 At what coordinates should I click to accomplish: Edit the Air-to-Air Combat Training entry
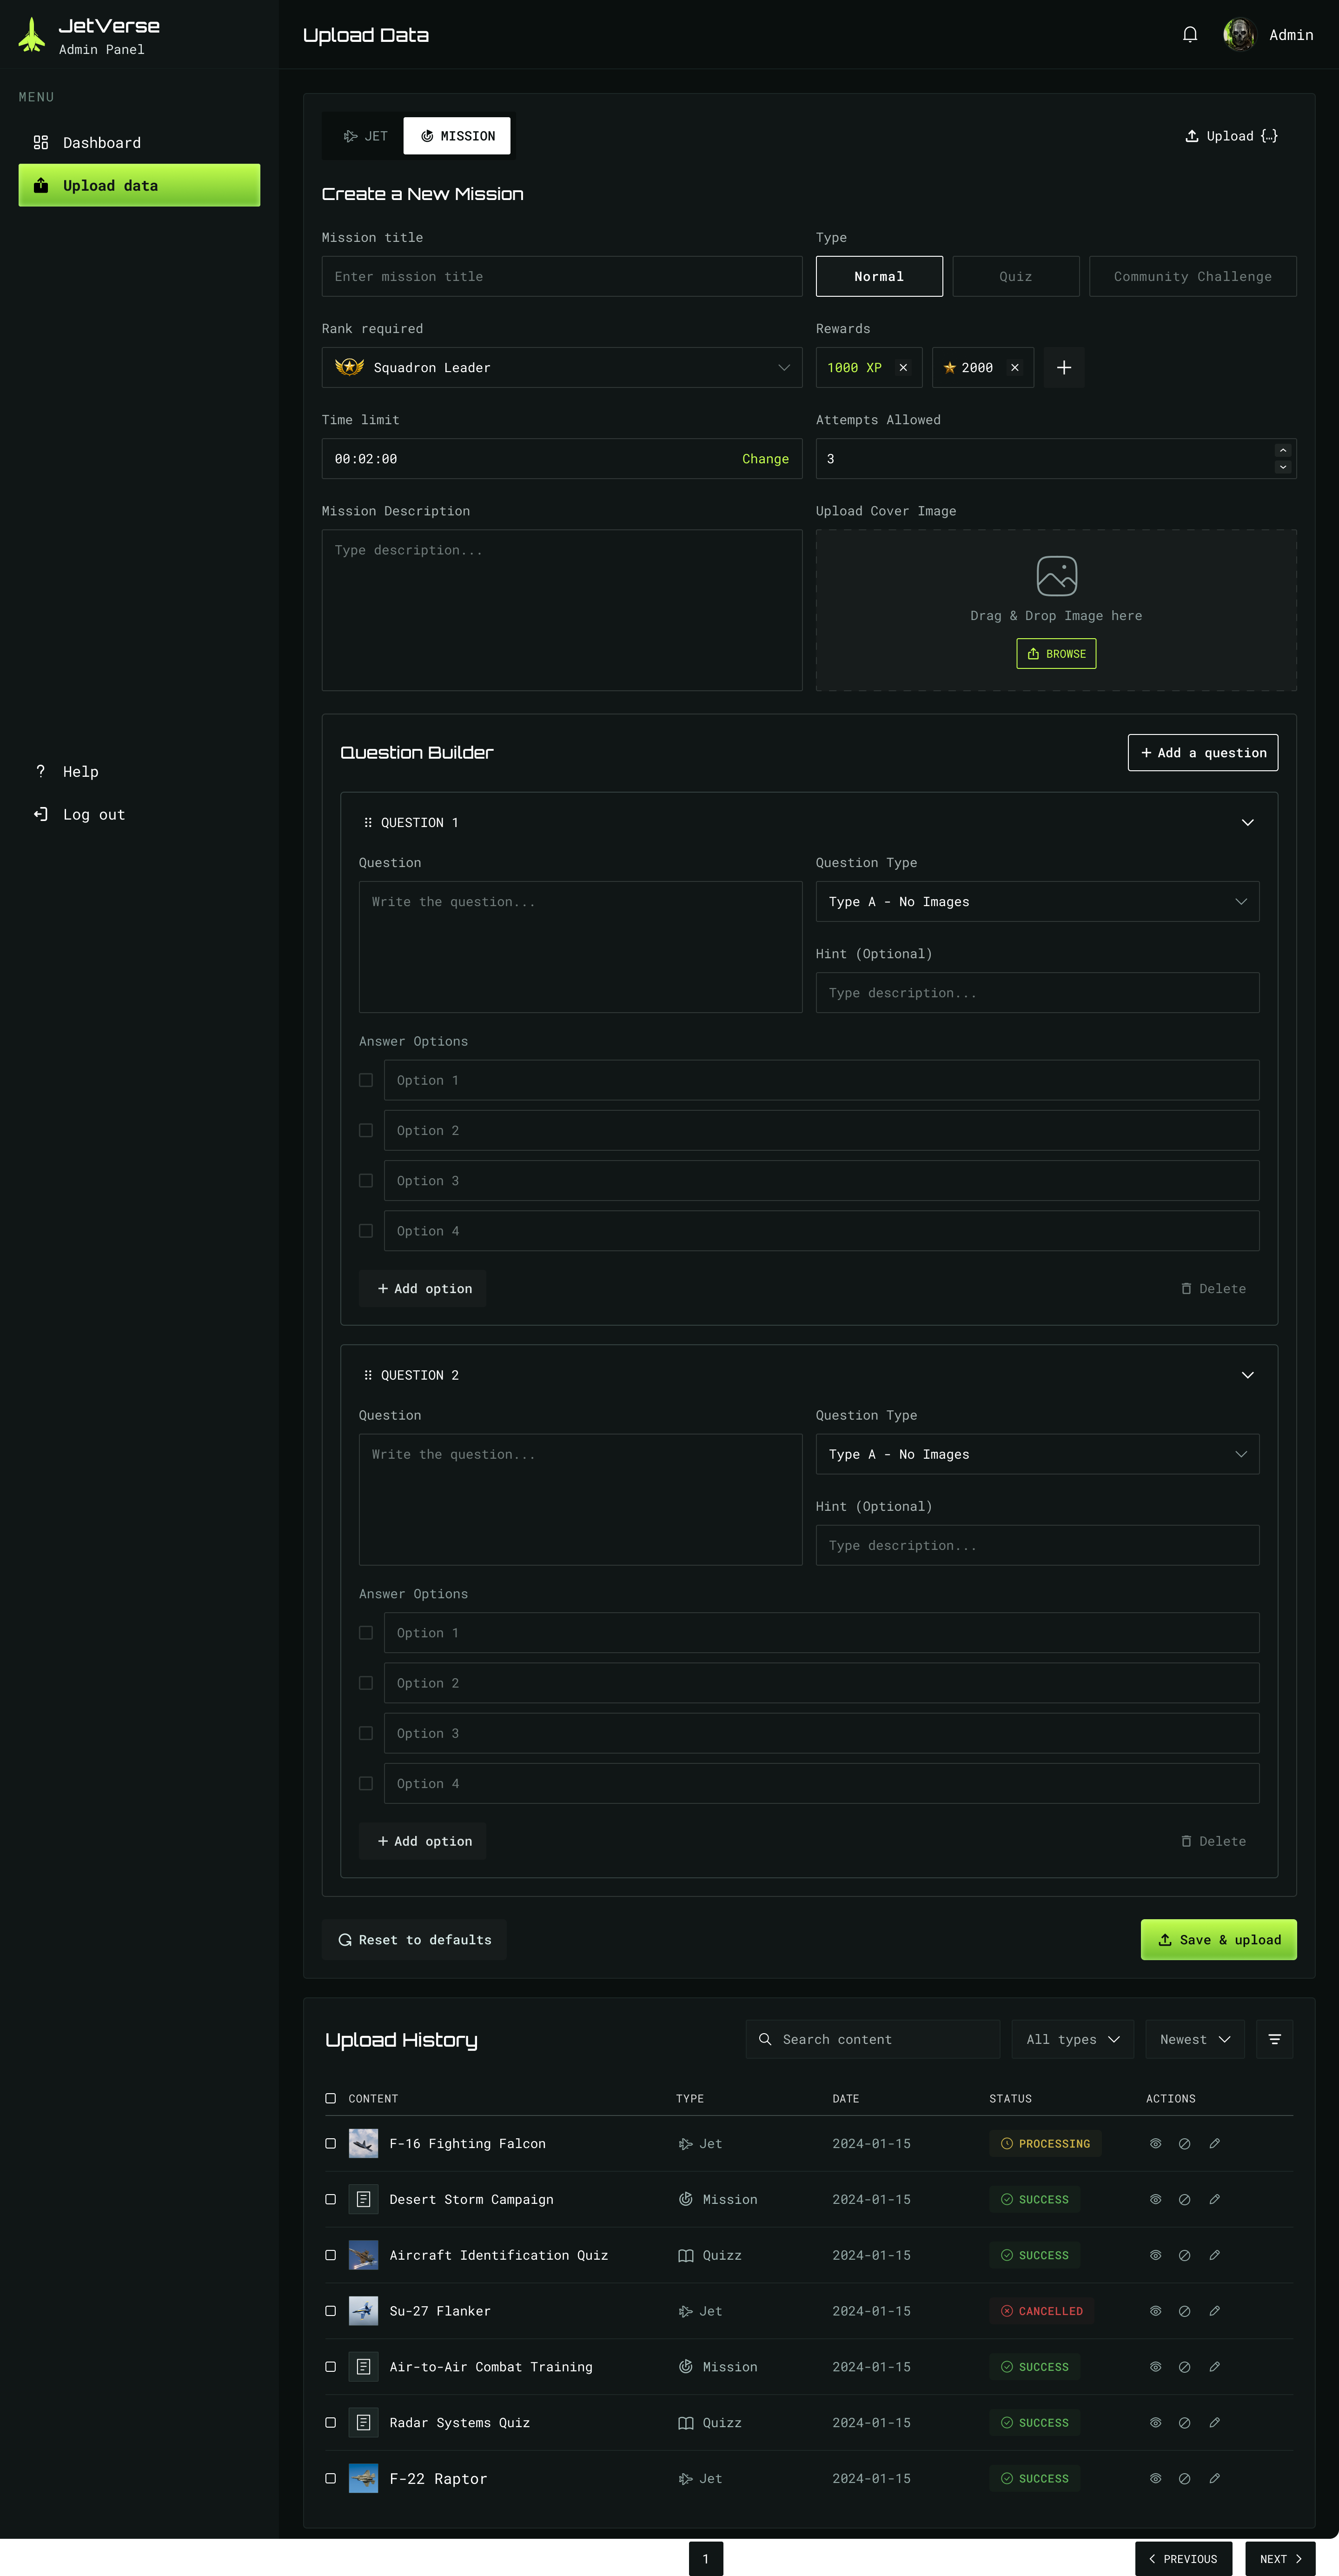[x=1215, y=2368]
